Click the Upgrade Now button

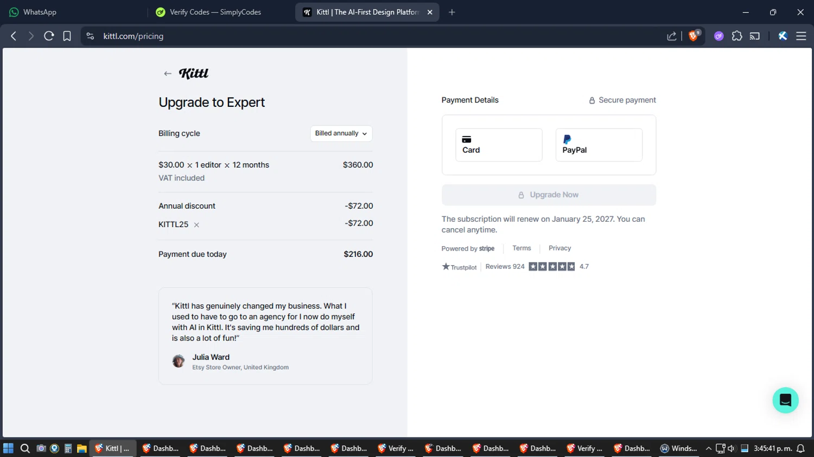[x=548, y=195]
